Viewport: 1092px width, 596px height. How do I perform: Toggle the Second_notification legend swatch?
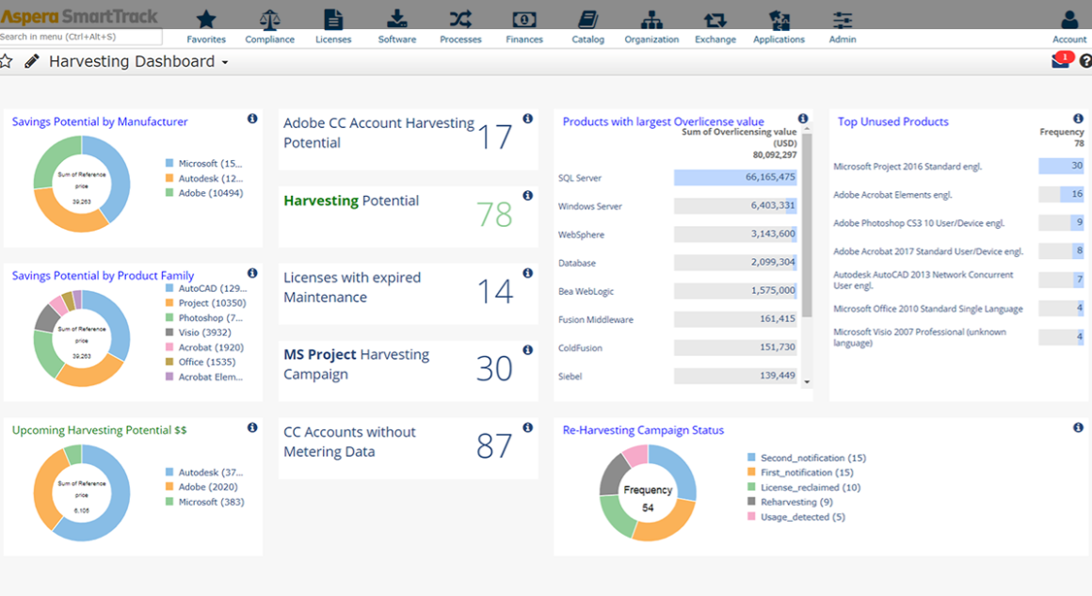pos(751,459)
